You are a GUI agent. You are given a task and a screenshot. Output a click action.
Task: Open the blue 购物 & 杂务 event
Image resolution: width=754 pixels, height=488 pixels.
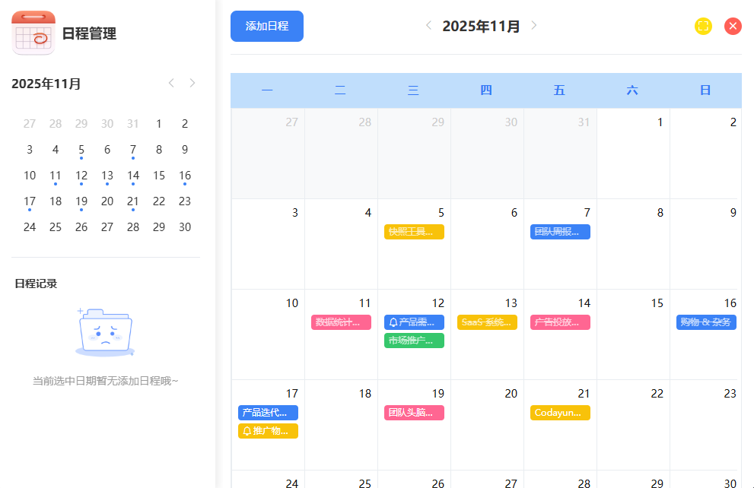coord(706,322)
